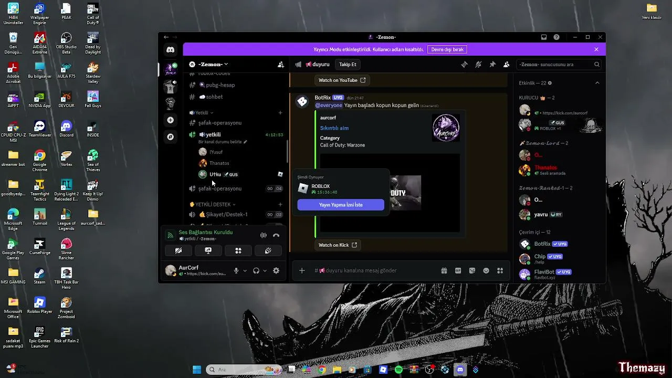
Task: Start an activity with the four-dots icon
Action: tap(238, 251)
